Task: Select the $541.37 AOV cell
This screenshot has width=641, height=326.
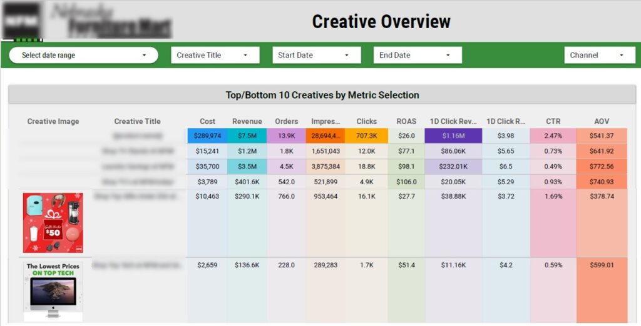Action: (x=602, y=136)
